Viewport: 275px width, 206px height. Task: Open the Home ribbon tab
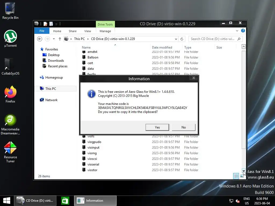pyautogui.click(x=57, y=31)
